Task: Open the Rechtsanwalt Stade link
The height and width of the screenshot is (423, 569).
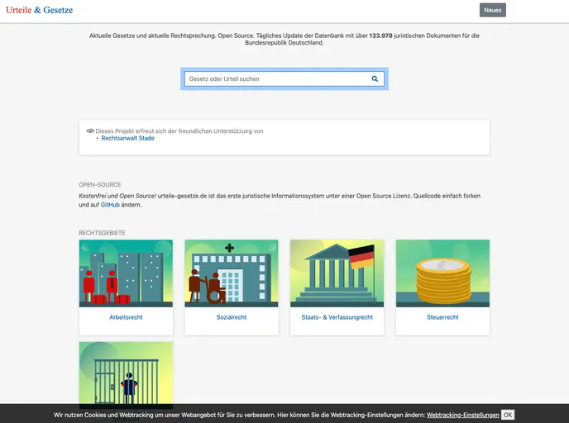Action: [127, 138]
